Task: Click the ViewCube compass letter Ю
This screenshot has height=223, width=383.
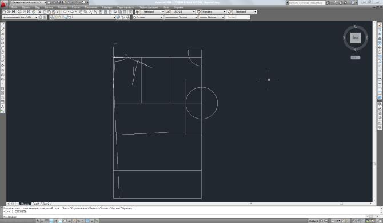Action: [356, 50]
